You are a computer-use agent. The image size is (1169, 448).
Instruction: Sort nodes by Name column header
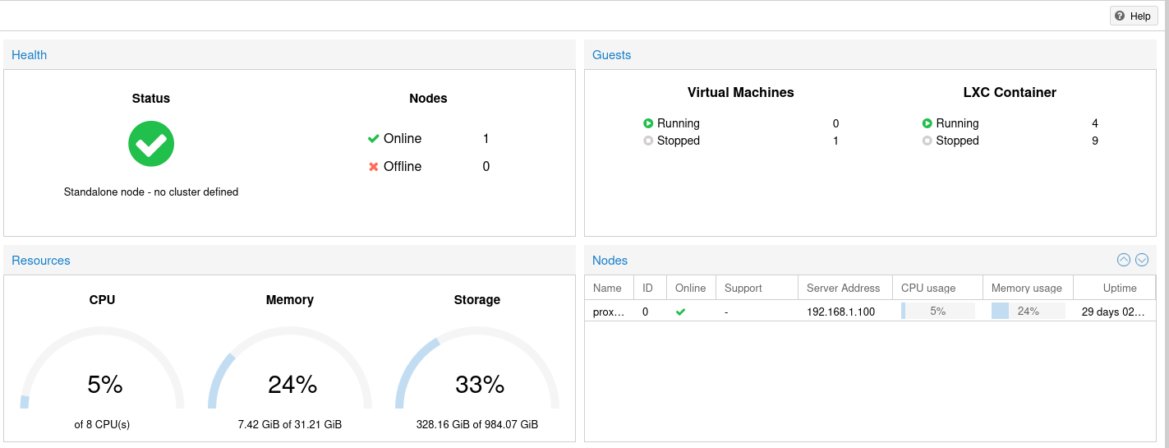[608, 288]
